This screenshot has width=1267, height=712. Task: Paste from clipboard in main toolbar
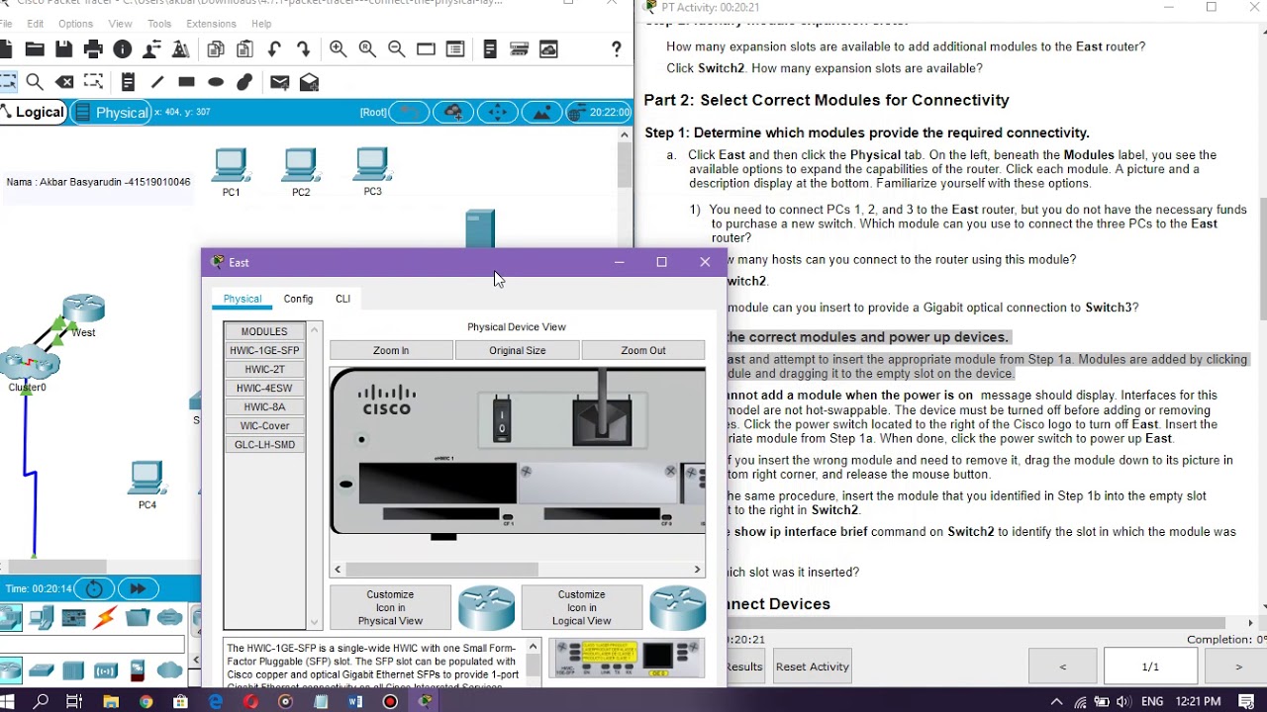point(244,49)
